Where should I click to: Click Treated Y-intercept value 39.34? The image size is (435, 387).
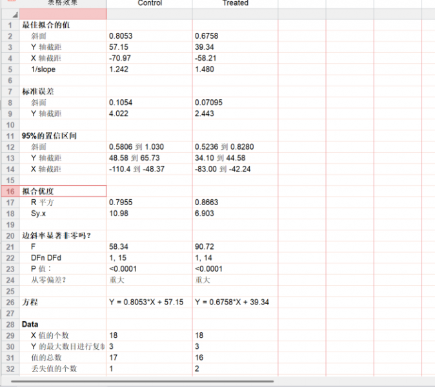tap(204, 48)
